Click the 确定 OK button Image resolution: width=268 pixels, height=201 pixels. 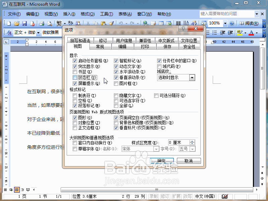161,161
